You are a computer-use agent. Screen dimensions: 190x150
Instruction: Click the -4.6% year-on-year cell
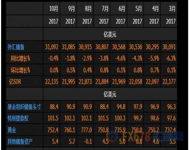pos(120,58)
